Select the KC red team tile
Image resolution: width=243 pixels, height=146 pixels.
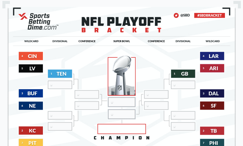tap(31, 130)
